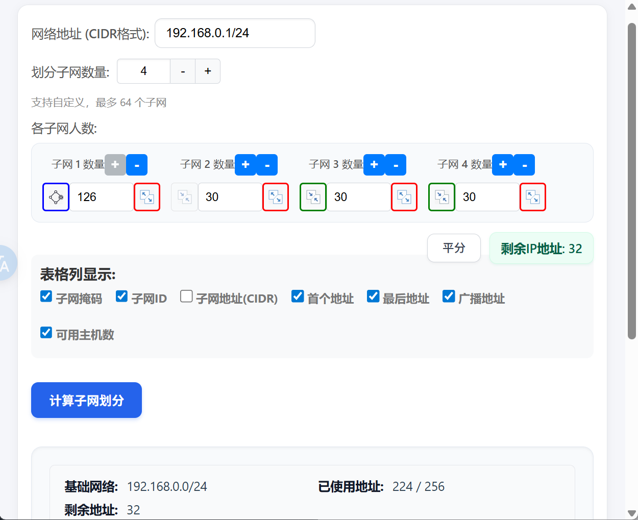Click the red expand icon for 子网 3
638x520 pixels.
click(x=404, y=197)
